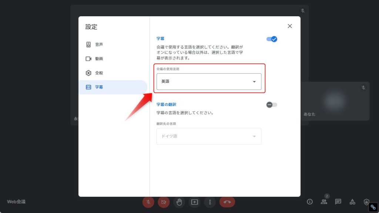Leave the call with the red hang-up button
Image resolution: width=379 pixels, height=213 pixels.
pos(227,202)
